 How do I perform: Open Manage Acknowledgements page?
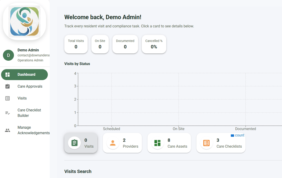click(33, 130)
